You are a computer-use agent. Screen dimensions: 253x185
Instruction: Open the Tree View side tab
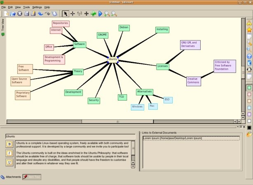coord(3,28)
